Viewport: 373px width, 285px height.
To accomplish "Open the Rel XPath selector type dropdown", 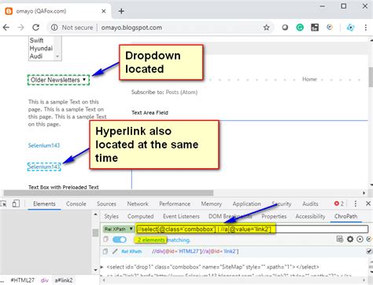I will click(x=118, y=229).
